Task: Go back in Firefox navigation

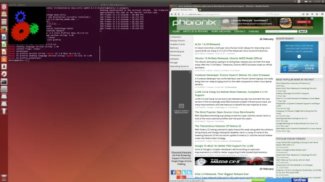Action: point(171,14)
